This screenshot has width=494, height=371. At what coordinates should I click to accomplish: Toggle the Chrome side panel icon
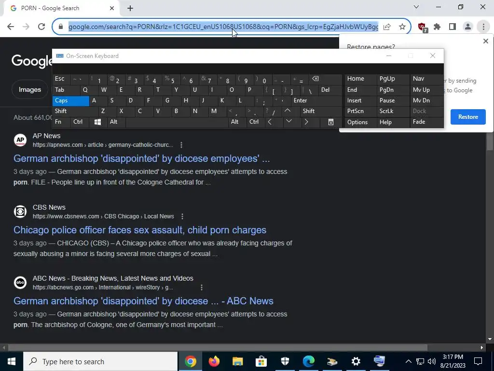453,27
